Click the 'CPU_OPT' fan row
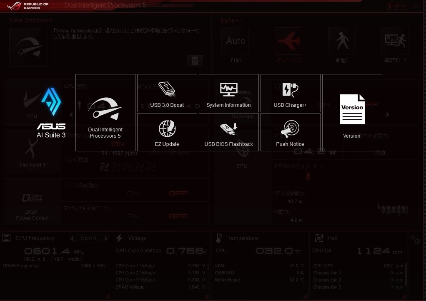Screen dimensions: 426x301 [358, 266]
